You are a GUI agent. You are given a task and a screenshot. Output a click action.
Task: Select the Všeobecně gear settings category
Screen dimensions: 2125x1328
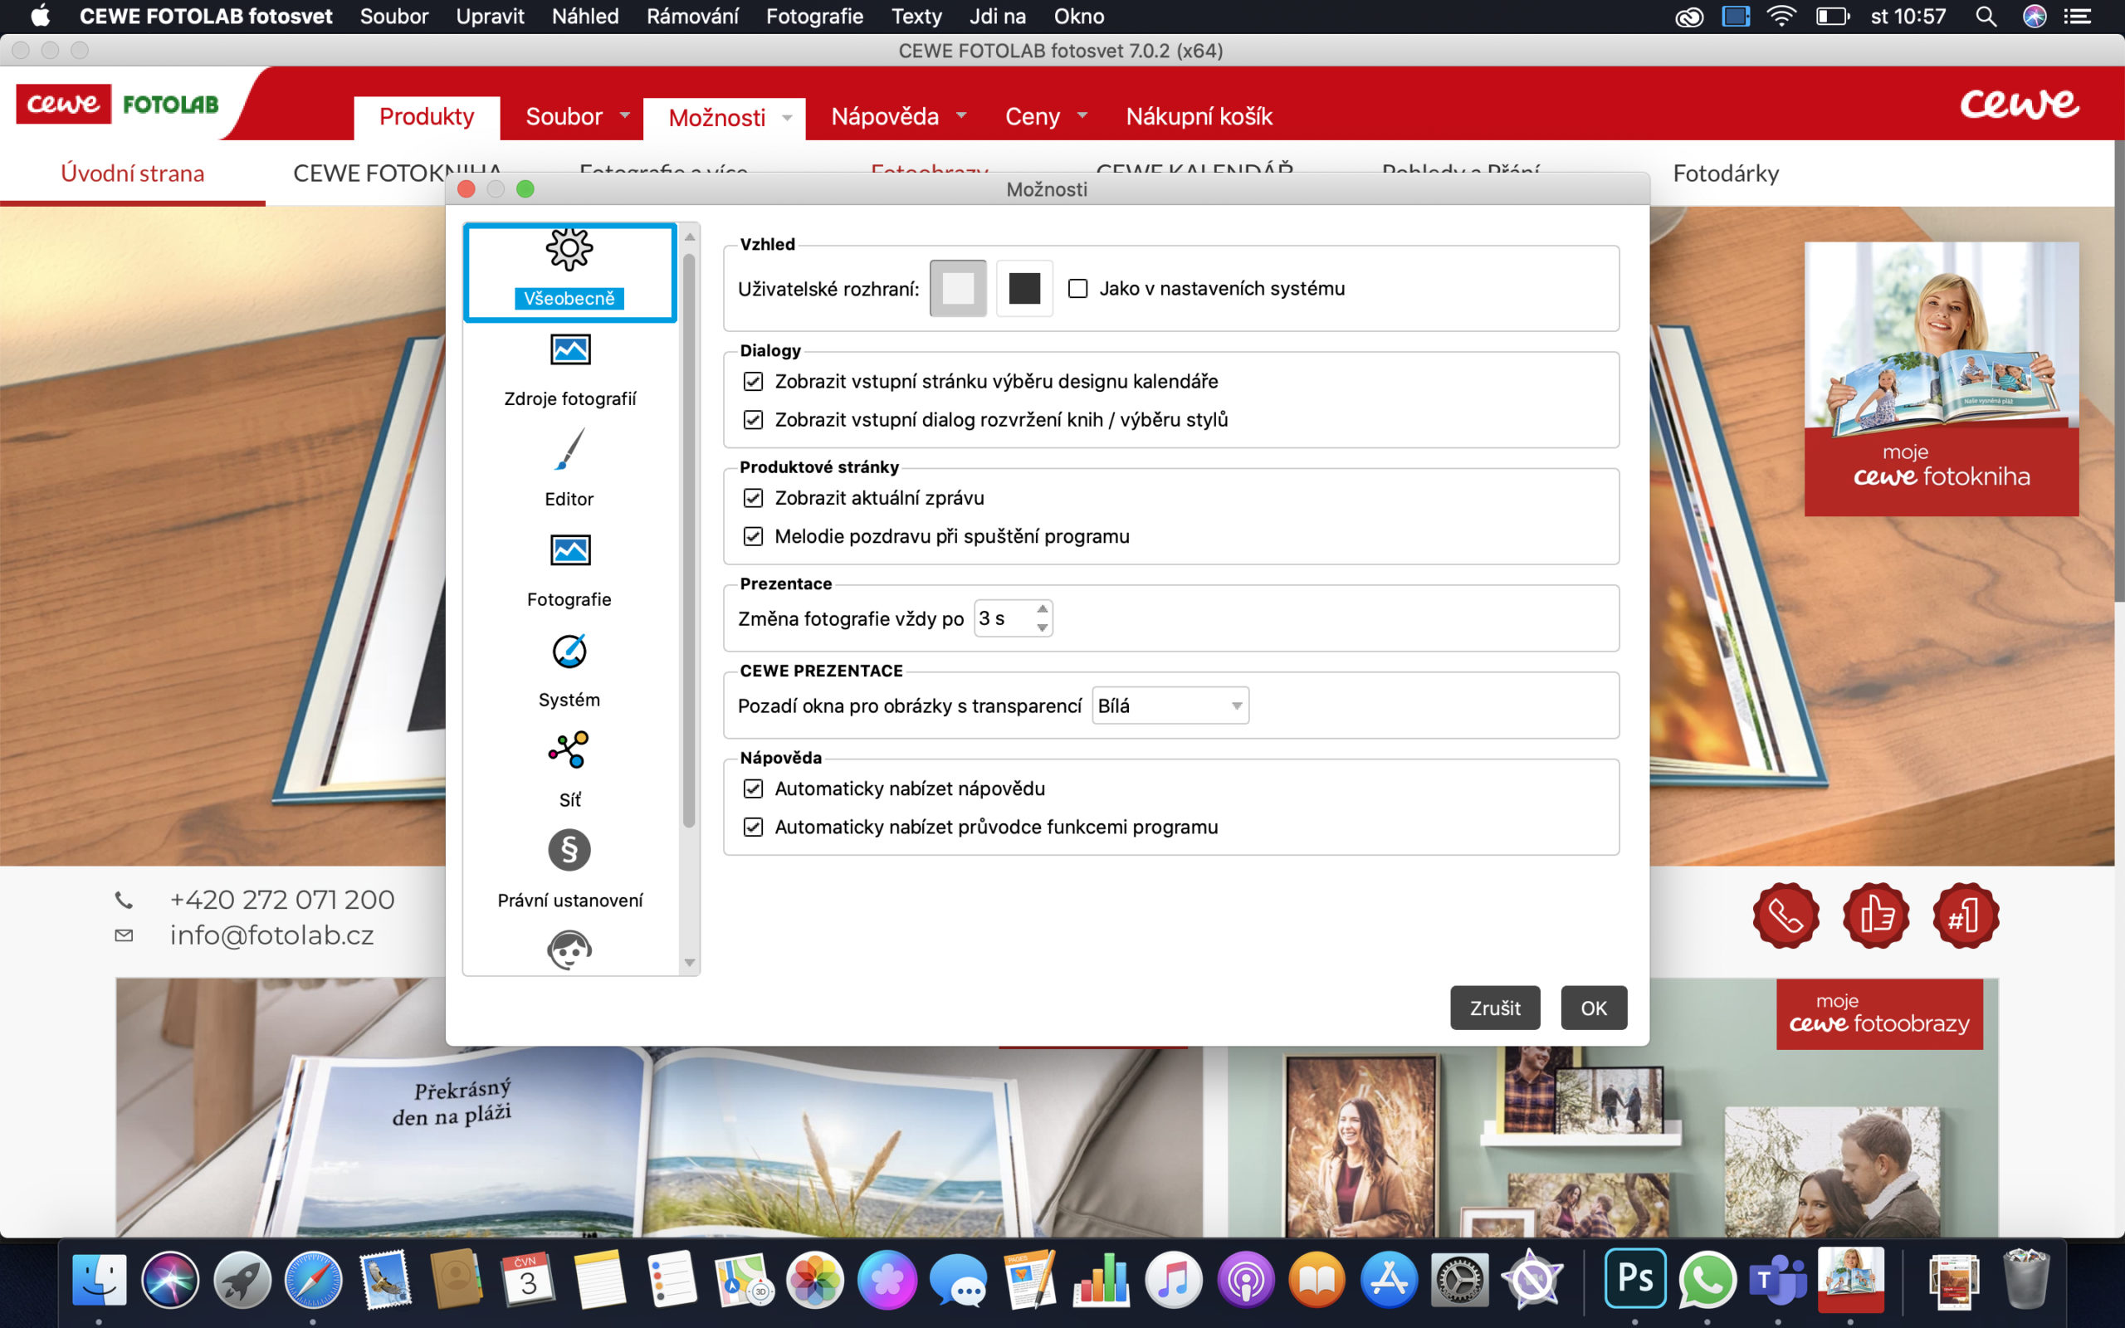[x=570, y=271]
